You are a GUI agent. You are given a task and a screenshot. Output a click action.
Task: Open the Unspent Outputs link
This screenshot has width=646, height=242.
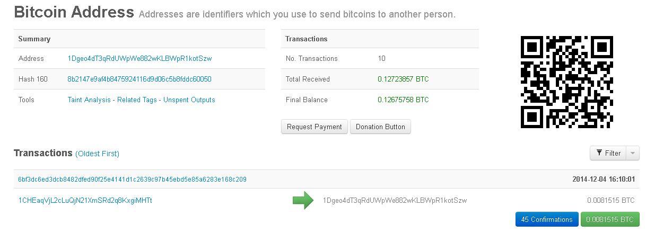coord(189,100)
